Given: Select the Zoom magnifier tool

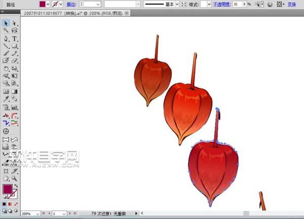Looking at the screenshot, I should click(14, 178).
